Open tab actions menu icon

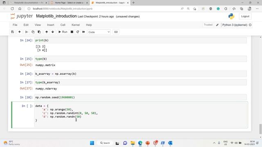4,3
